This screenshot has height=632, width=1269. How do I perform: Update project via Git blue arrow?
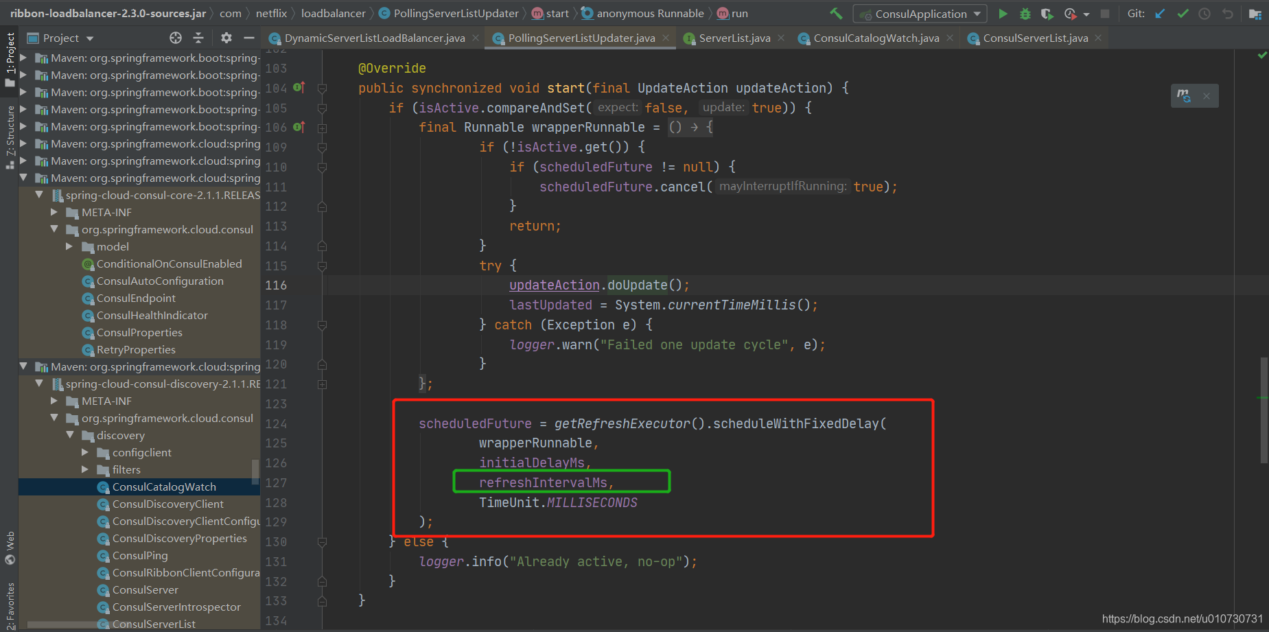tap(1160, 14)
